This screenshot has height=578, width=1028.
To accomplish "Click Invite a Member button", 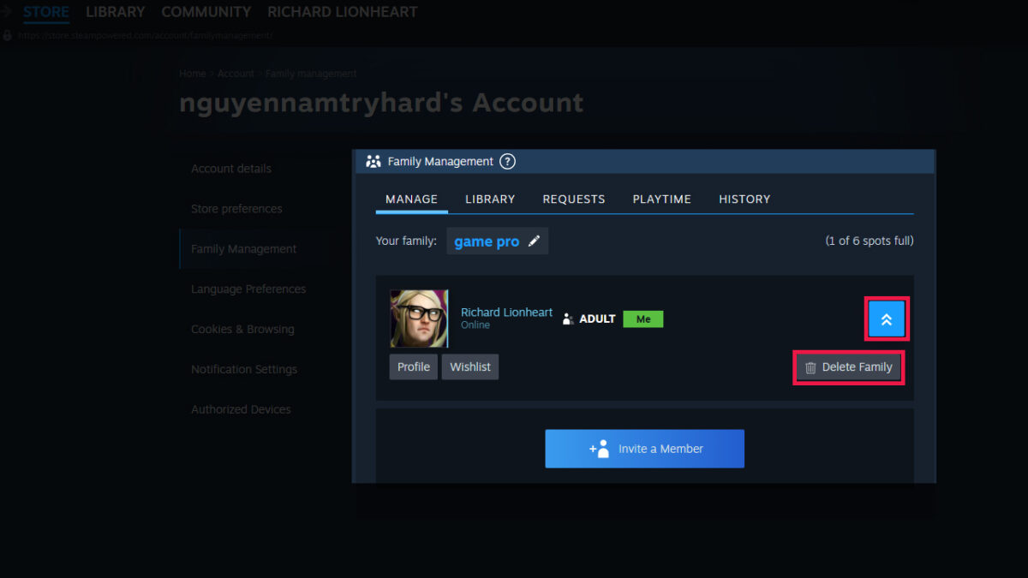I will pyautogui.click(x=644, y=449).
